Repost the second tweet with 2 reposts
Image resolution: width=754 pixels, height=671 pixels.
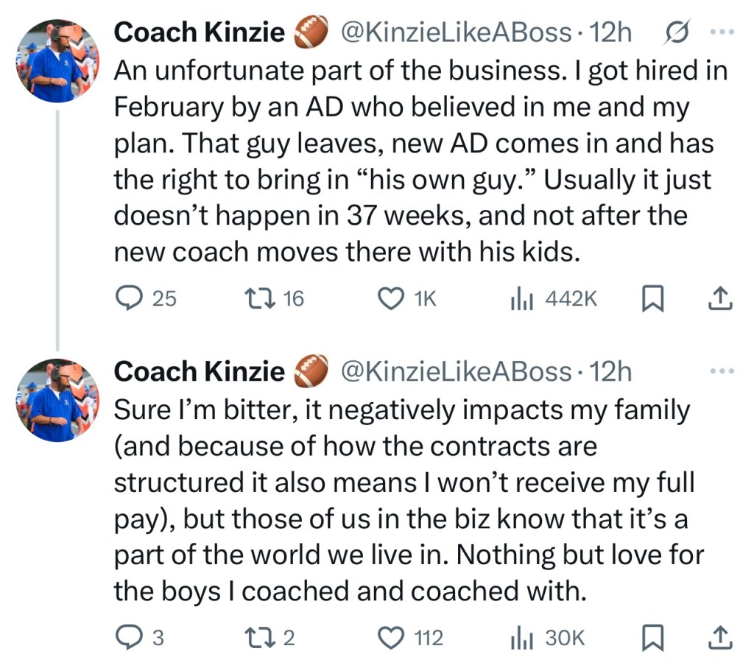pos(259,638)
